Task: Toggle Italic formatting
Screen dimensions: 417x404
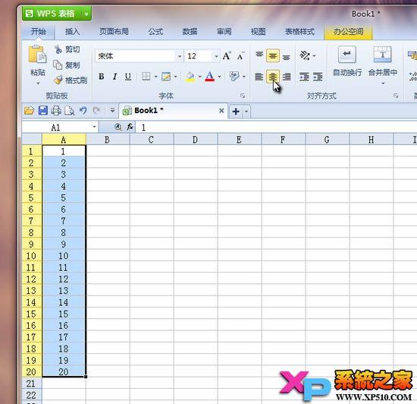Action: (x=114, y=77)
